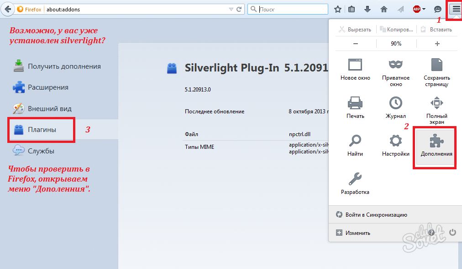Click Print (Печать) icon in menu
Image resolution: width=462 pixels, height=269 pixels.
355,107
